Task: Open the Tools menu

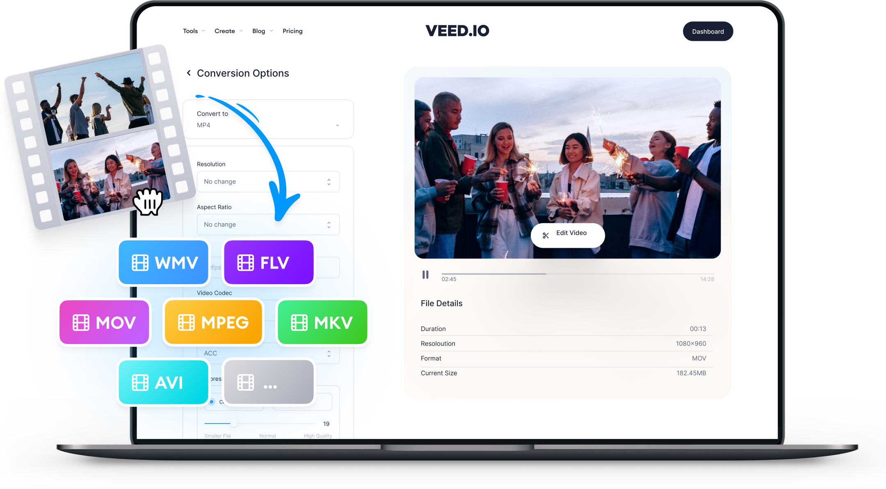Action: coord(190,30)
